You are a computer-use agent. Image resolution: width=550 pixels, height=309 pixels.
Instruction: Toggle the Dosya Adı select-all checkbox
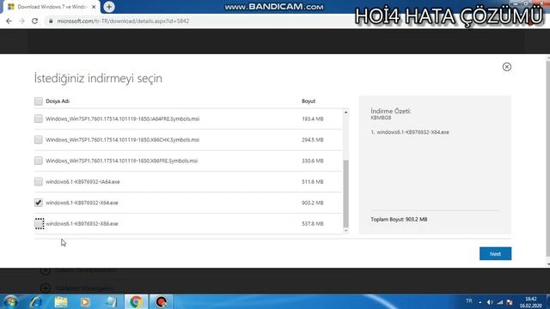tap(38, 101)
